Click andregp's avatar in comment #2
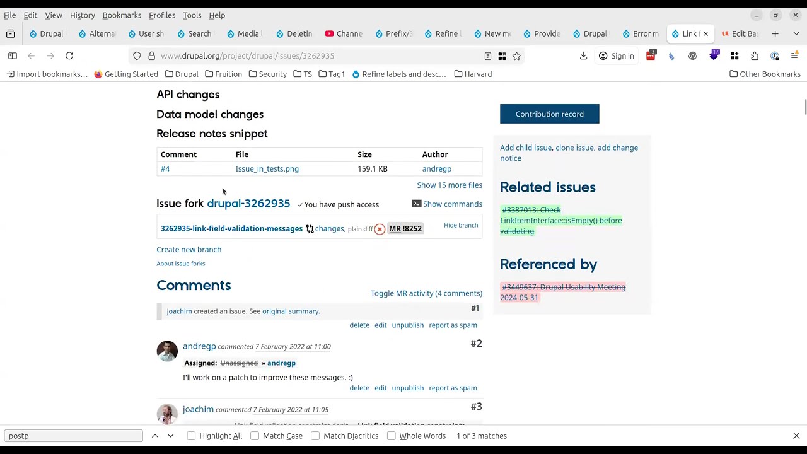This screenshot has width=807, height=454. pyautogui.click(x=167, y=351)
